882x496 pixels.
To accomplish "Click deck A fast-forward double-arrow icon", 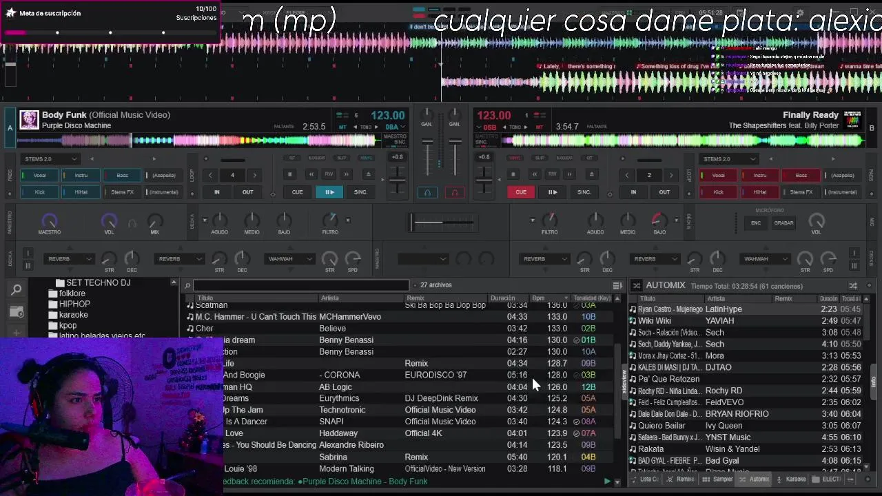I will coord(347,175).
